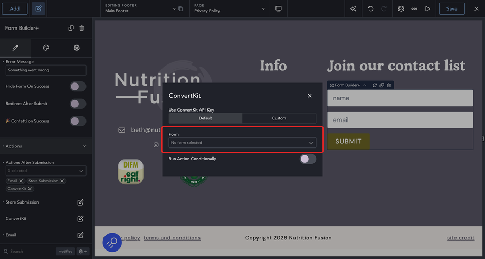Click the undo arrow icon
The image size is (485, 259).
coord(370,8)
